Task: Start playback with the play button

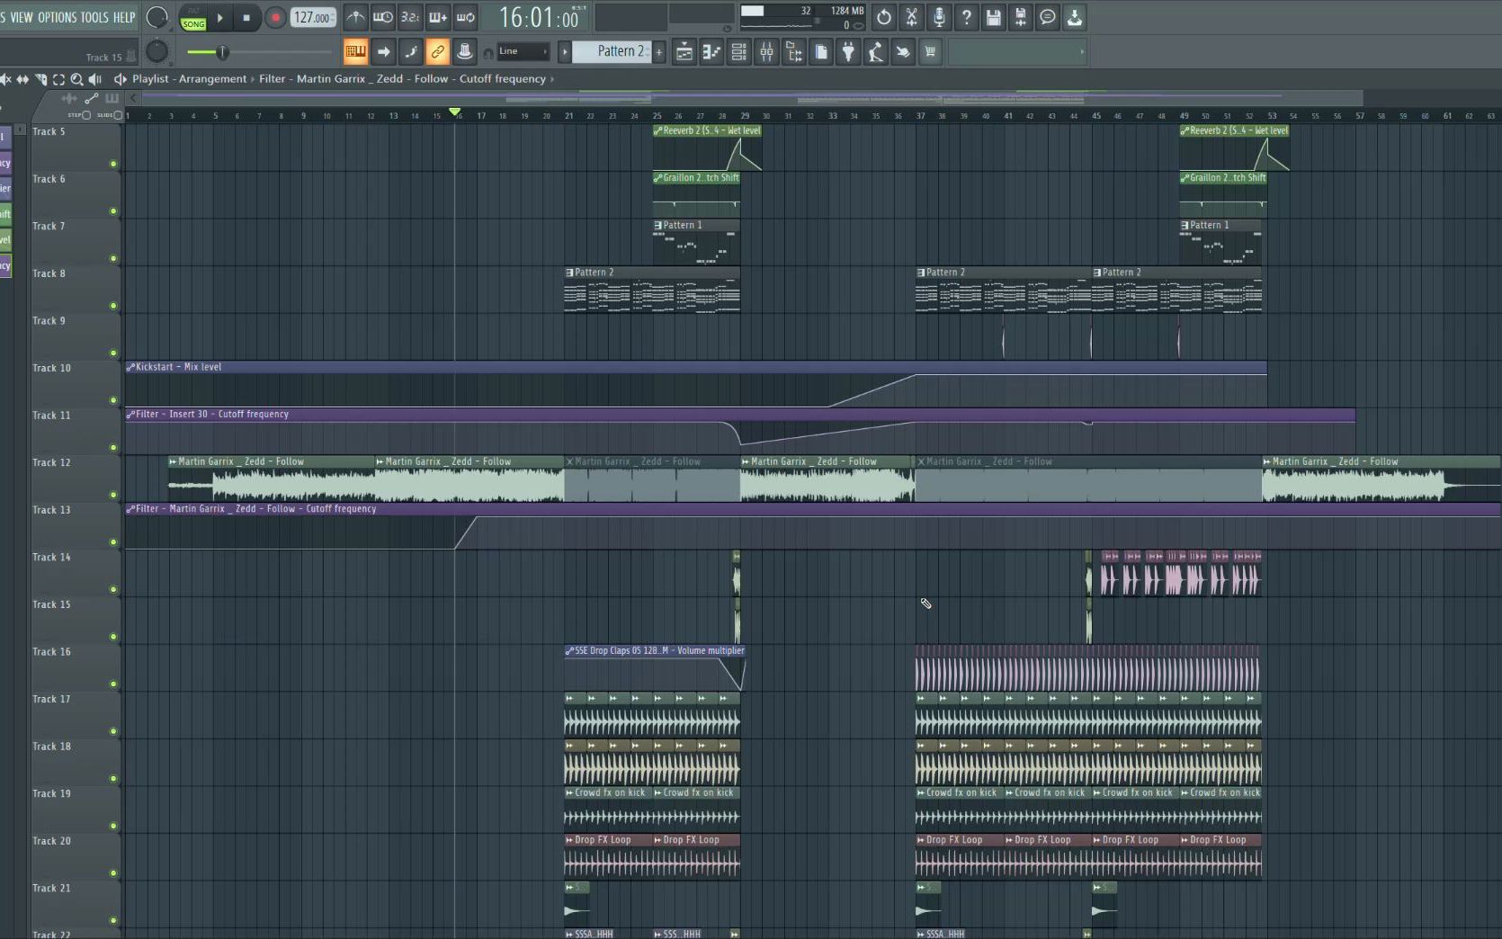Action: (219, 18)
